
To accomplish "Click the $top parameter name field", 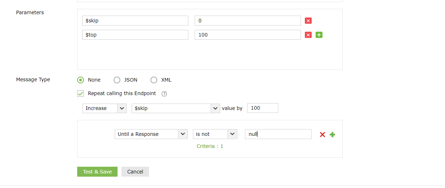I will pyautogui.click(x=135, y=35).
